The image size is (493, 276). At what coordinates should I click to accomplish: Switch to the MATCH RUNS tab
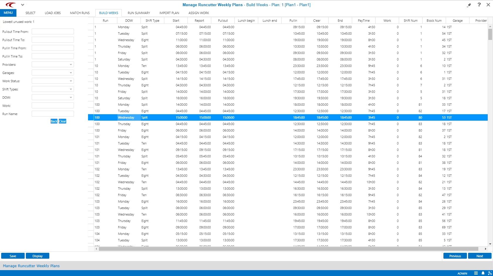point(80,13)
